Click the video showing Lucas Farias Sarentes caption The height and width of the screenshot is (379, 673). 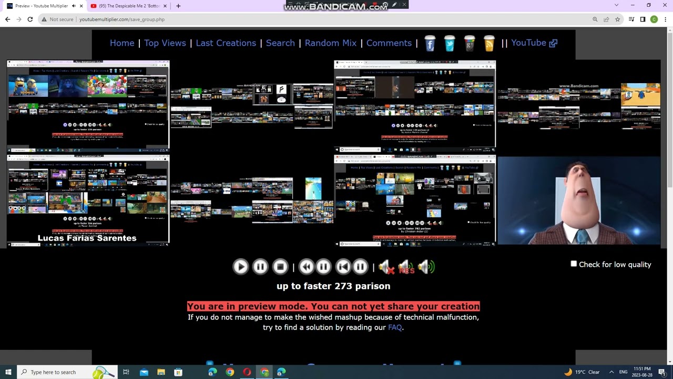[88, 200]
